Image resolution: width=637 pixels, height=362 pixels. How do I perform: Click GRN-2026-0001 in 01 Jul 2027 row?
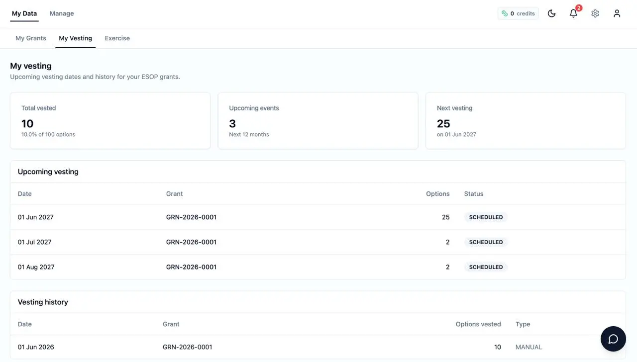click(191, 242)
